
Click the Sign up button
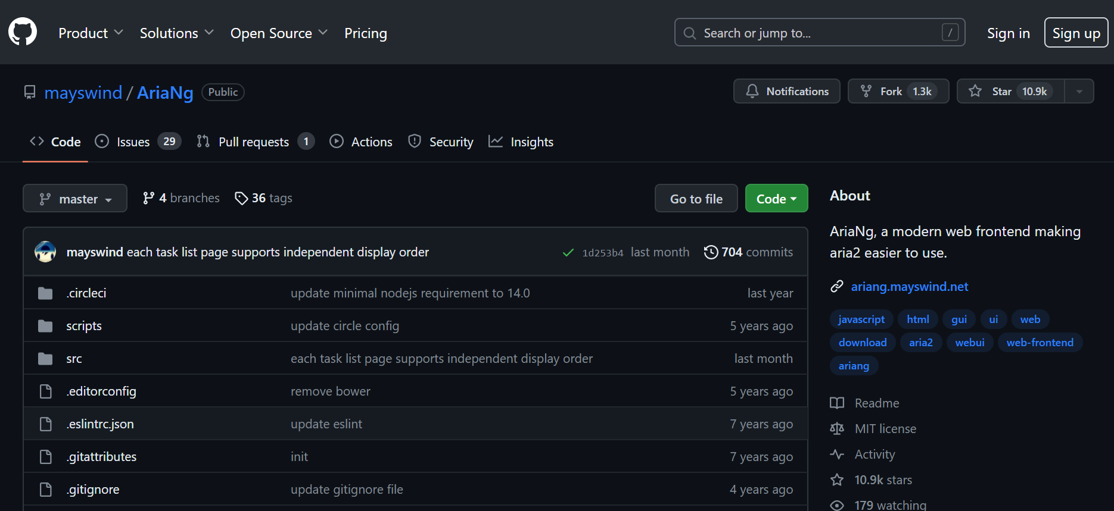coord(1075,33)
